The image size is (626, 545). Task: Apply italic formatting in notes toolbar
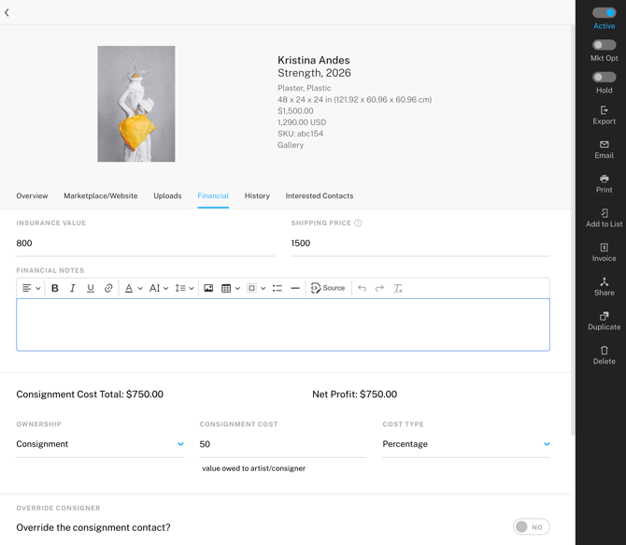[72, 288]
